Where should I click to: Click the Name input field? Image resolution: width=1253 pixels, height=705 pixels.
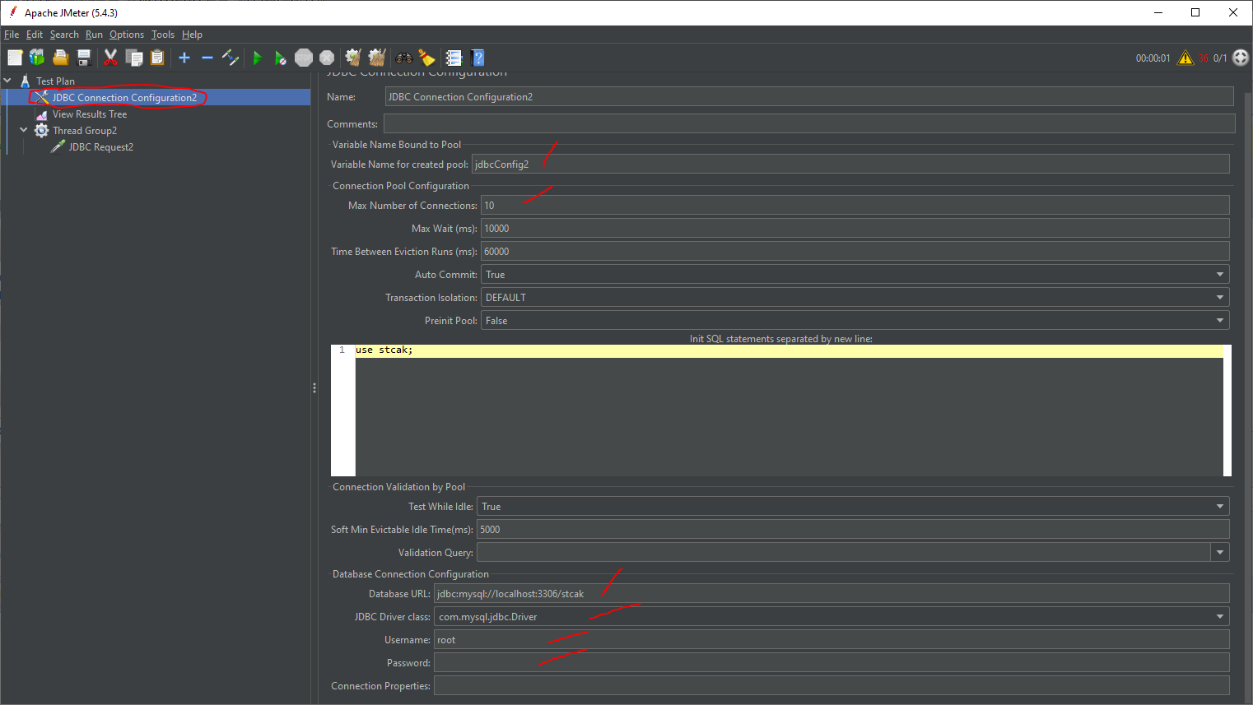(x=809, y=97)
